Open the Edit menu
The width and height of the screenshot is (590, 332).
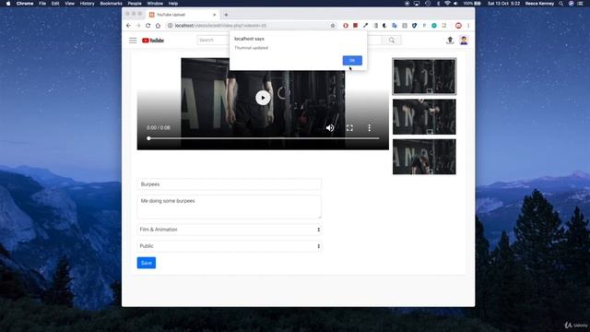point(55,4)
